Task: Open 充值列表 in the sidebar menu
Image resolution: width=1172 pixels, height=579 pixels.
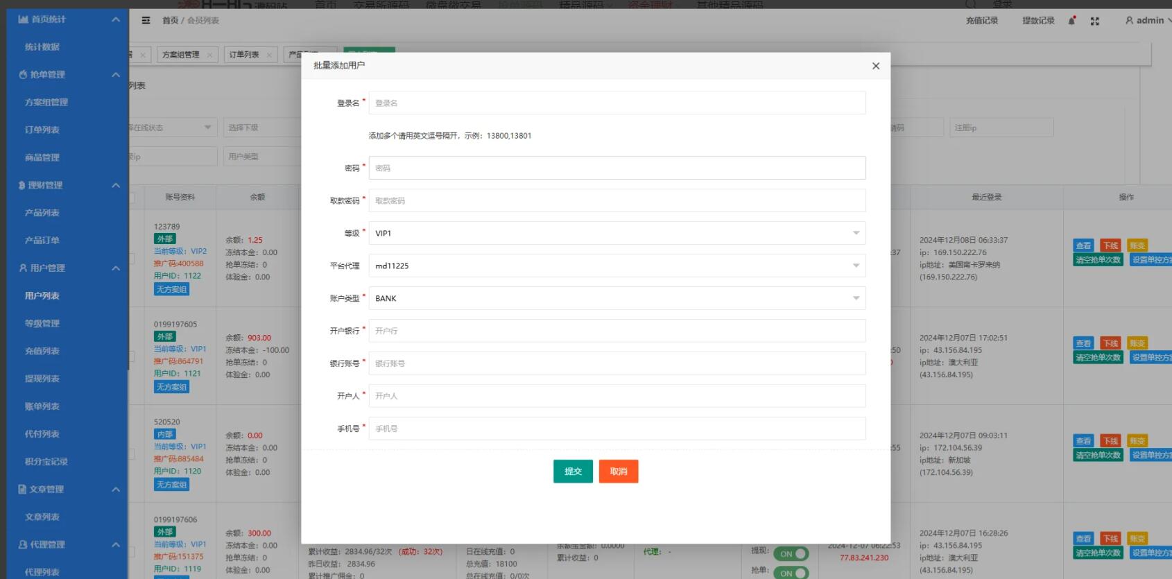Action: (x=42, y=352)
